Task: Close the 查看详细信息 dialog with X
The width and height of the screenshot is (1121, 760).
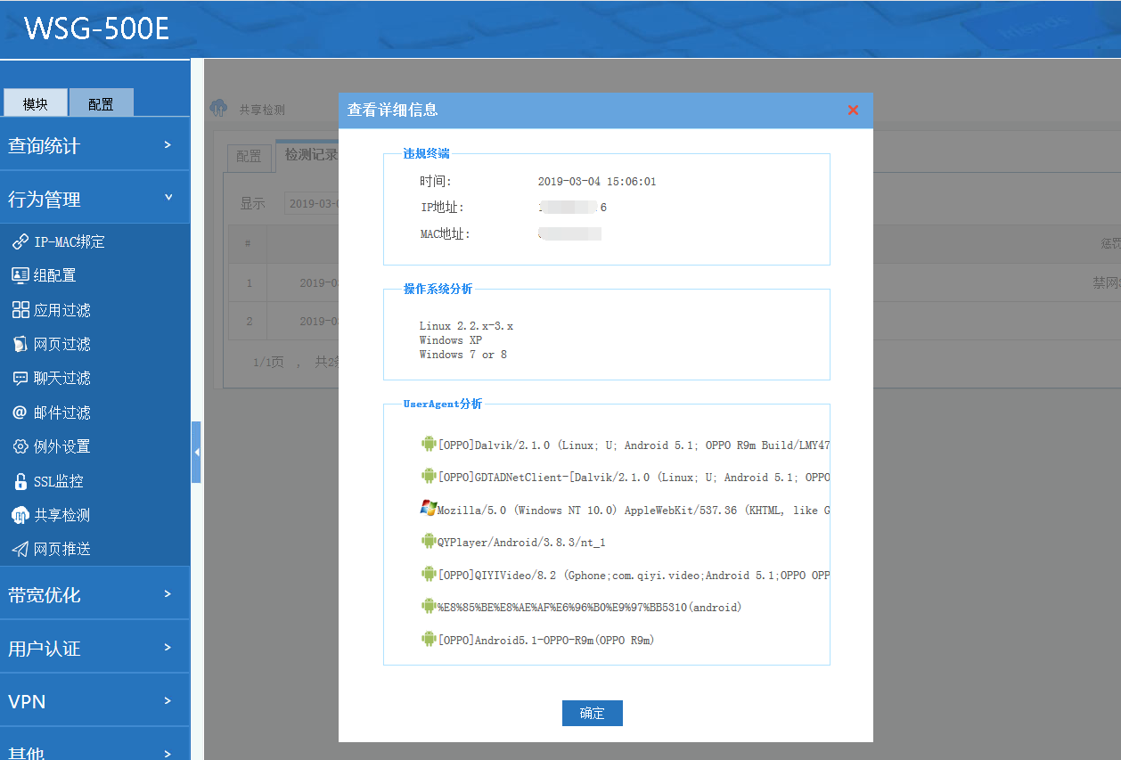Action: tap(853, 110)
